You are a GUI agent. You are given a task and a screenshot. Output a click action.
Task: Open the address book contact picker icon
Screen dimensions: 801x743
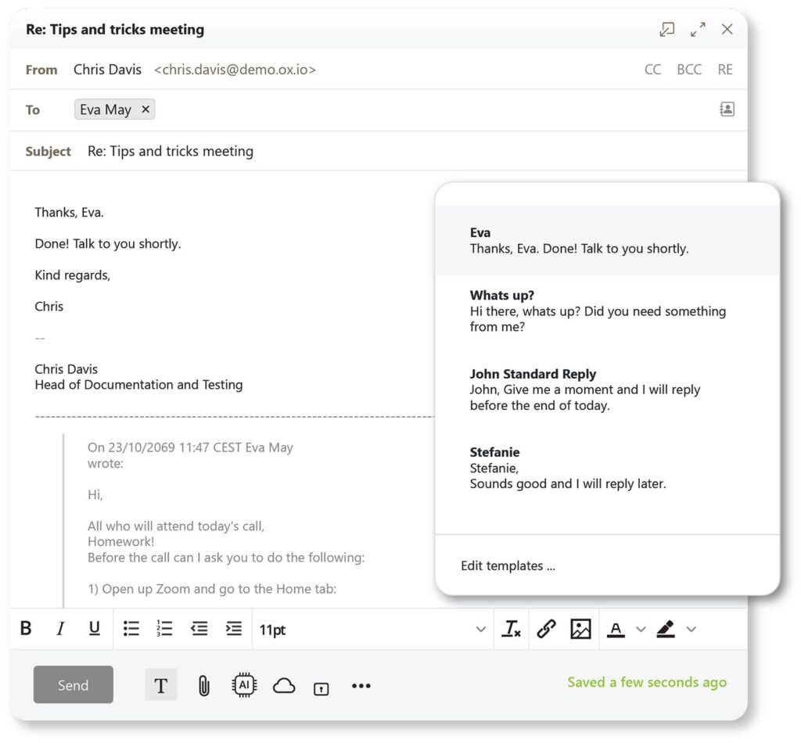[727, 109]
